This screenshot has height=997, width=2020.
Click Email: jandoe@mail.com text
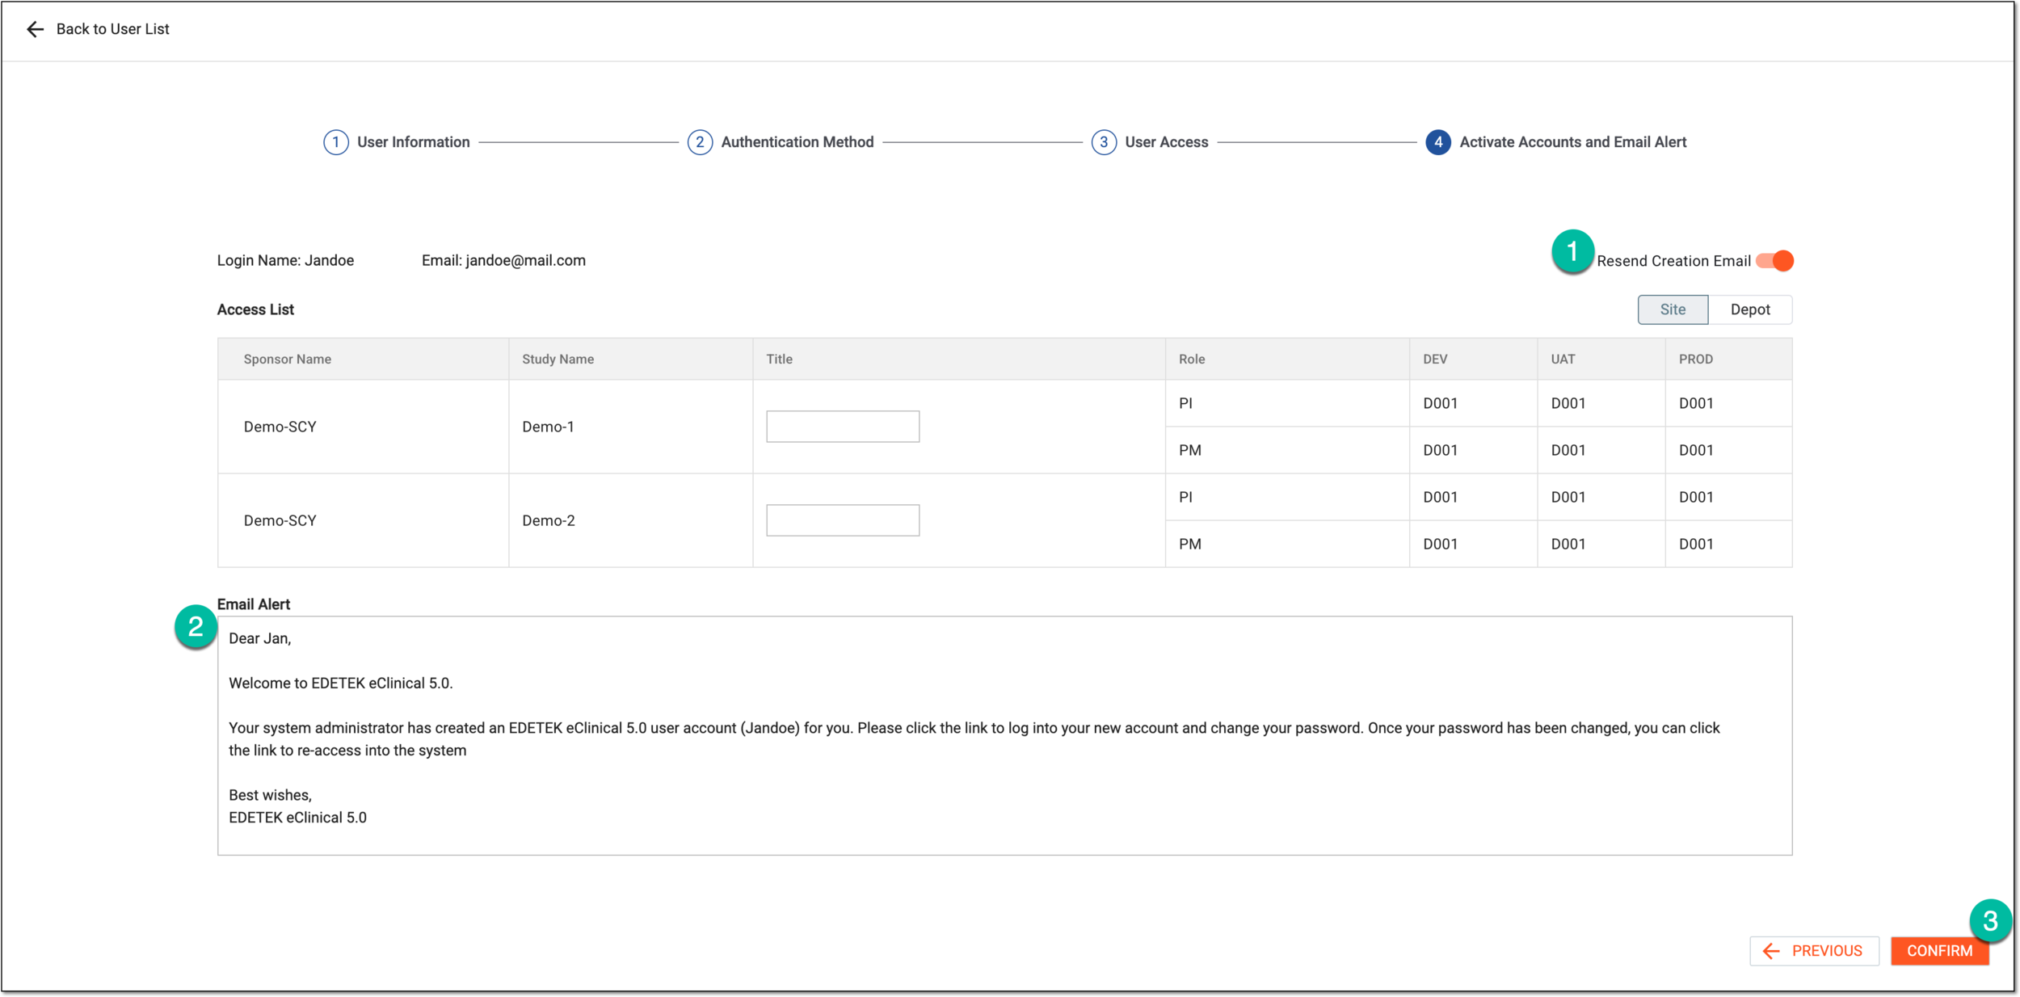(x=503, y=260)
